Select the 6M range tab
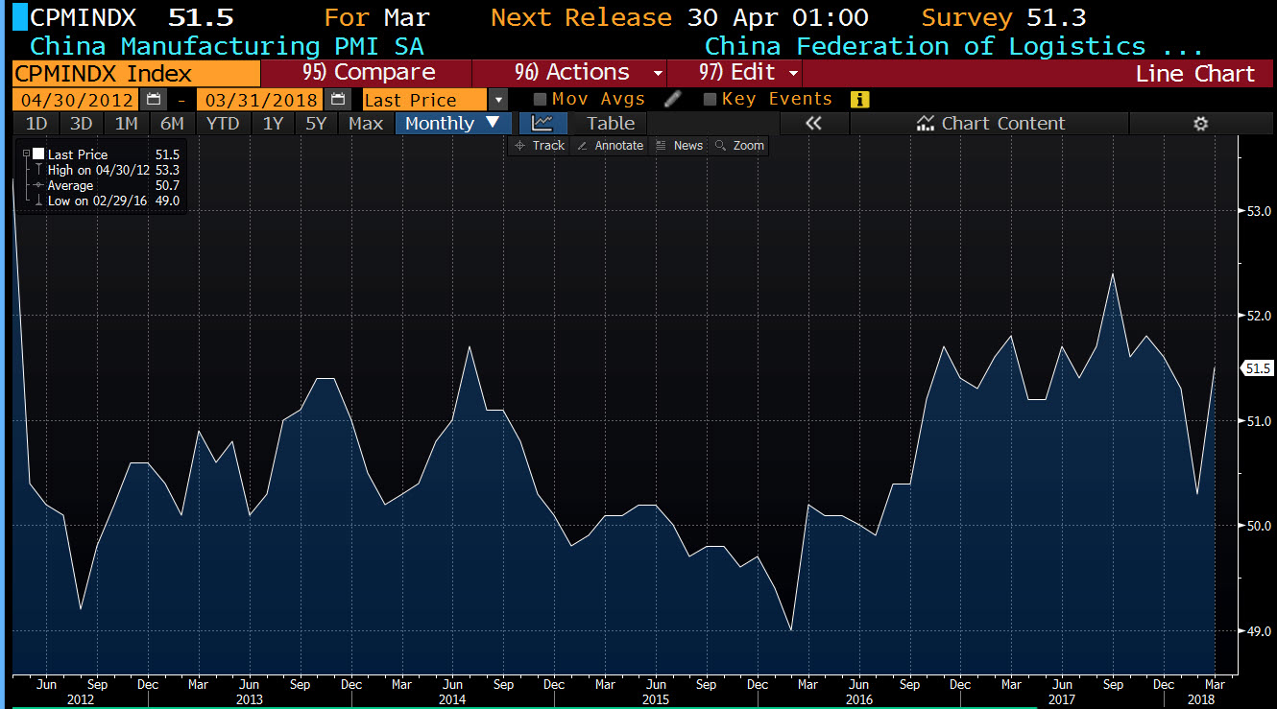This screenshot has height=709, width=1277. [x=172, y=123]
